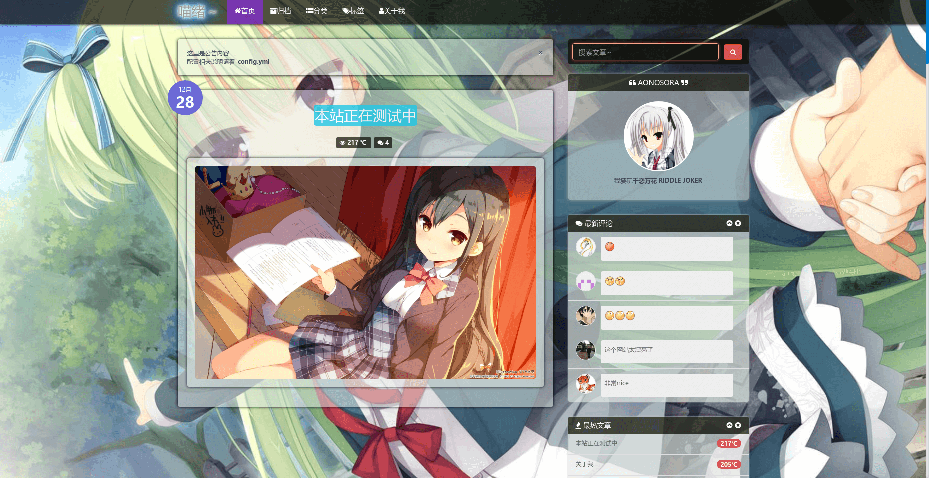This screenshot has width=929, height=478.
Task: Click the 12月 28 date badge
Action: [x=185, y=98]
